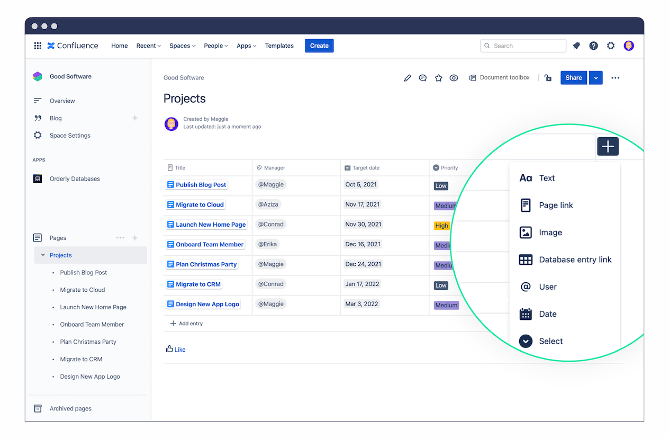
Task: Choose Database entry link field type
Action: (x=565, y=260)
